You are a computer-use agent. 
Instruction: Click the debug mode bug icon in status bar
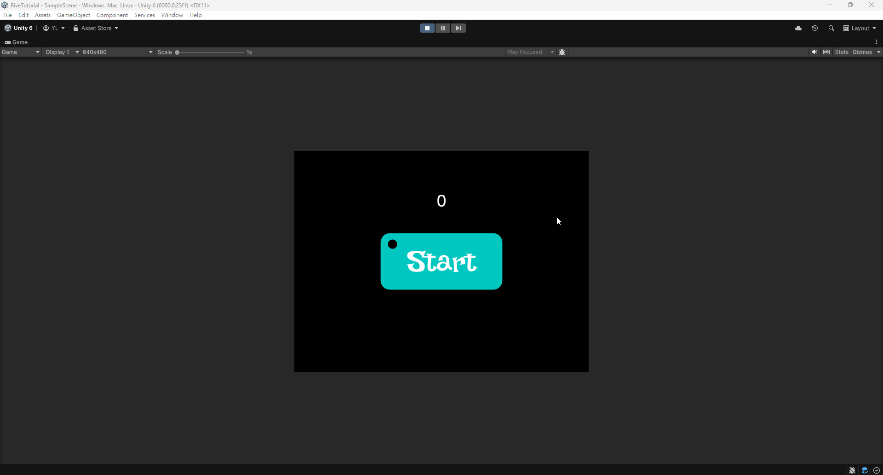coord(852,470)
